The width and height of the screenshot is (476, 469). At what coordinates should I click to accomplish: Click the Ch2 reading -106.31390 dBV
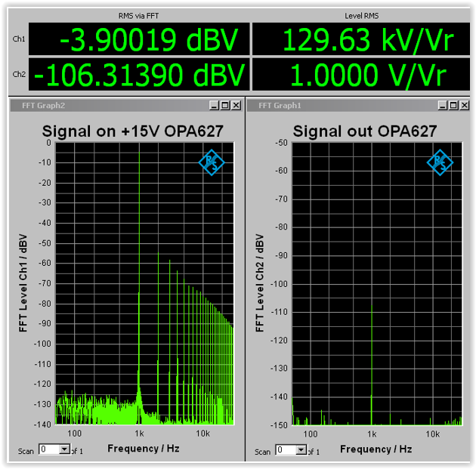pos(139,74)
